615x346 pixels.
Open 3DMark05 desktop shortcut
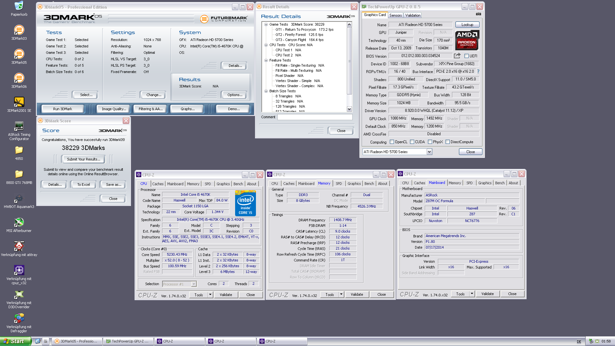(19, 56)
